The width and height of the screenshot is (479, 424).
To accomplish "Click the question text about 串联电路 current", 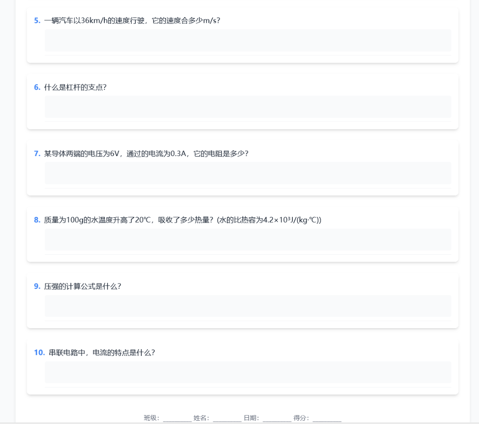I will point(102,353).
